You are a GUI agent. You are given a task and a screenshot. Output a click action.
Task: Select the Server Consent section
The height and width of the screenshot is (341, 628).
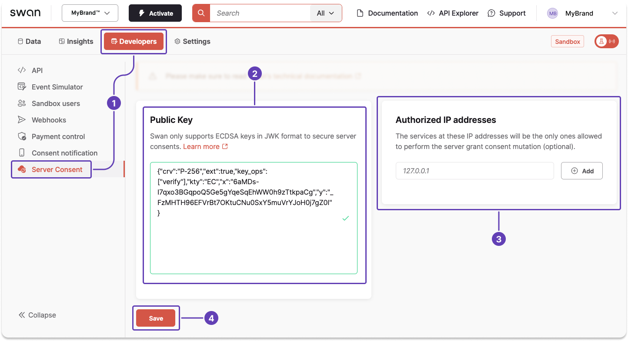point(56,169)
